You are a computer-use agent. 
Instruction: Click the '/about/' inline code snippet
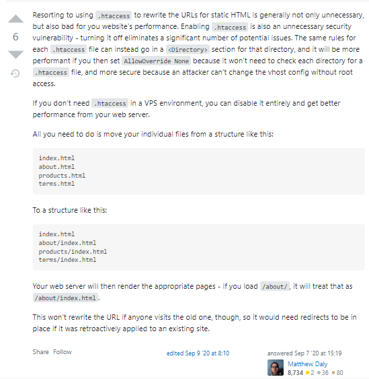tap(275, 287)
